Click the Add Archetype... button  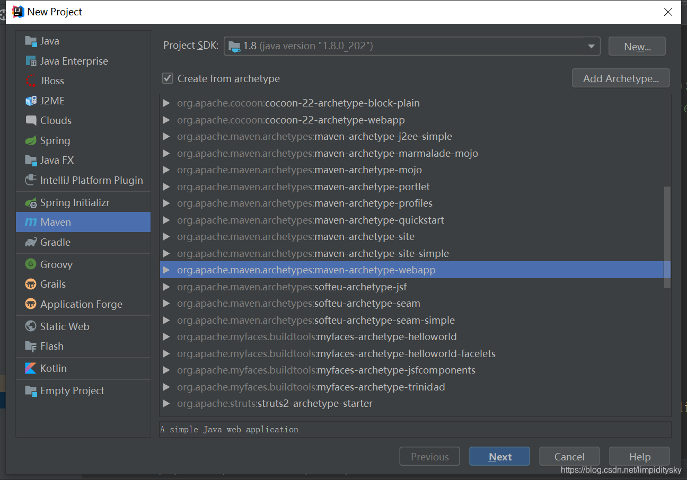click(x=621, y=78)
